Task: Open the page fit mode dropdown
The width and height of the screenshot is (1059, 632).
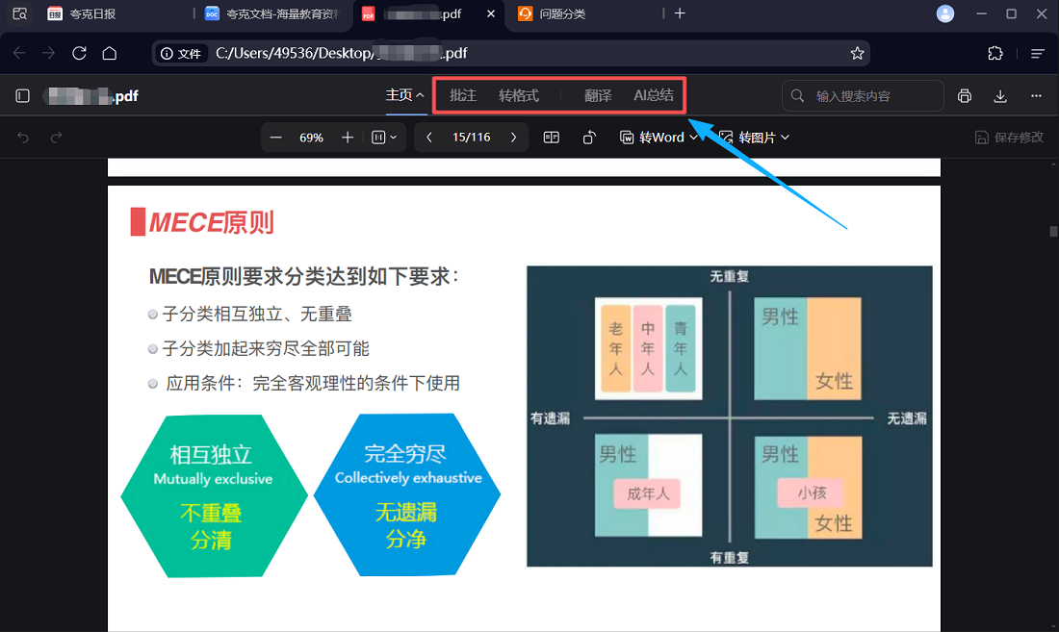Action: pyautogui.click(x=384, y=138)
